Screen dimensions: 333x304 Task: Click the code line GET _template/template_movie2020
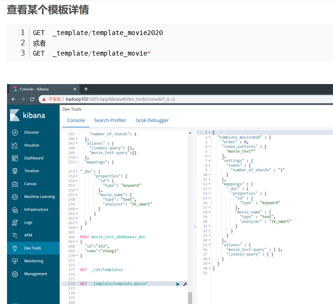pos(98,33)
